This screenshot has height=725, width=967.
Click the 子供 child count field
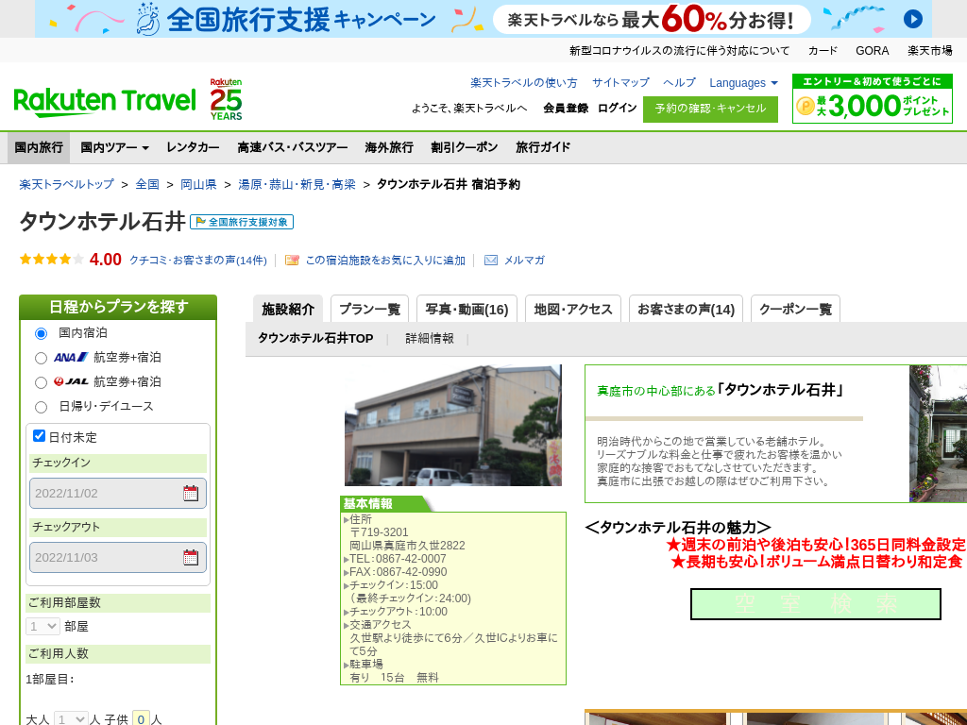142,719
